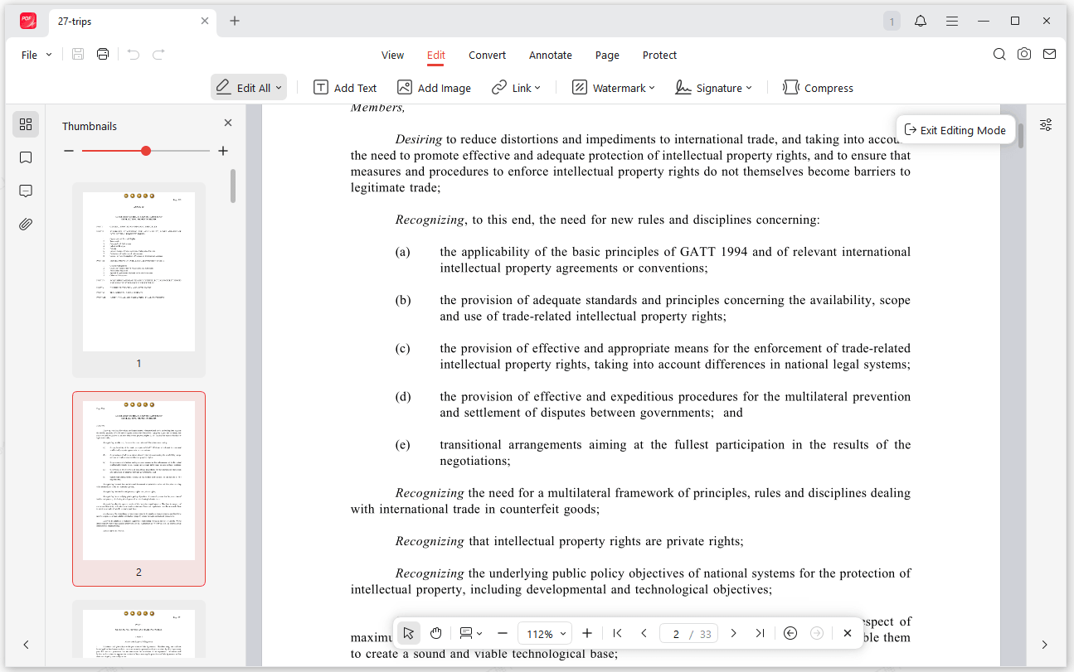Open the thumbnails sidebar panel icon

point(26,124)
